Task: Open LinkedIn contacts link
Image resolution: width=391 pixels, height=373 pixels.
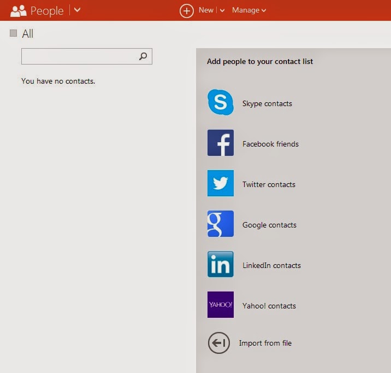Action: pyautogui.click(x=271, y=265)
